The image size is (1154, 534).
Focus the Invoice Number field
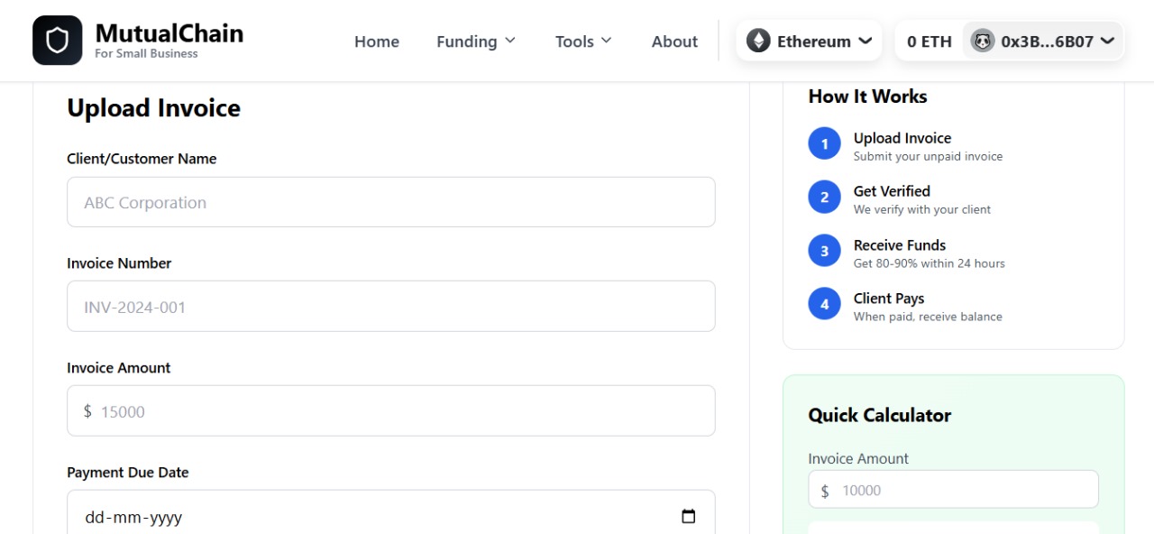point(391,307)
